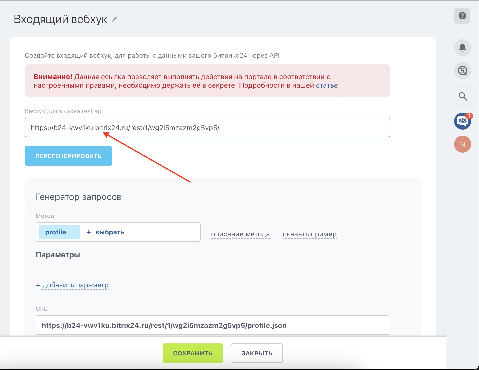Click the pencil icon to rename webhook
479x370 pixels.
pyautogui.click(x=114, y=19)
